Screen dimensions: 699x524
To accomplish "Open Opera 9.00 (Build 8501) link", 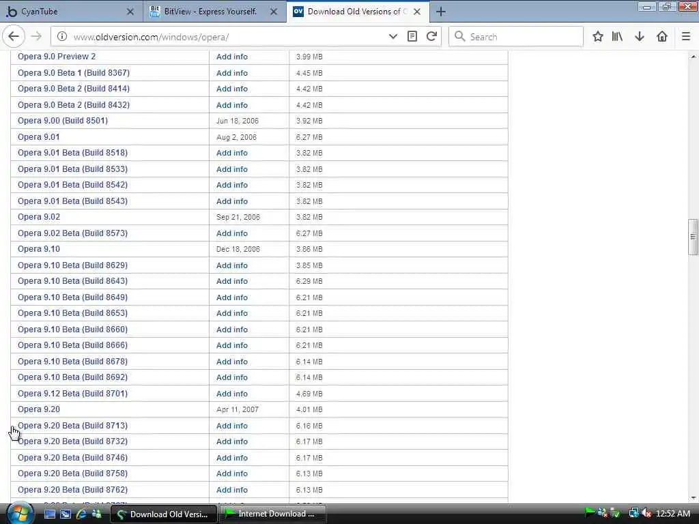I will [x=63, y=121].
